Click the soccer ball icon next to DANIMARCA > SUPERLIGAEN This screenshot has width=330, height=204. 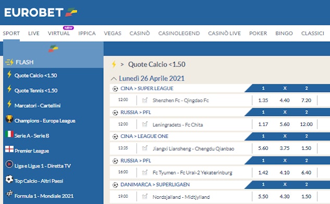(x=115, y=185)
